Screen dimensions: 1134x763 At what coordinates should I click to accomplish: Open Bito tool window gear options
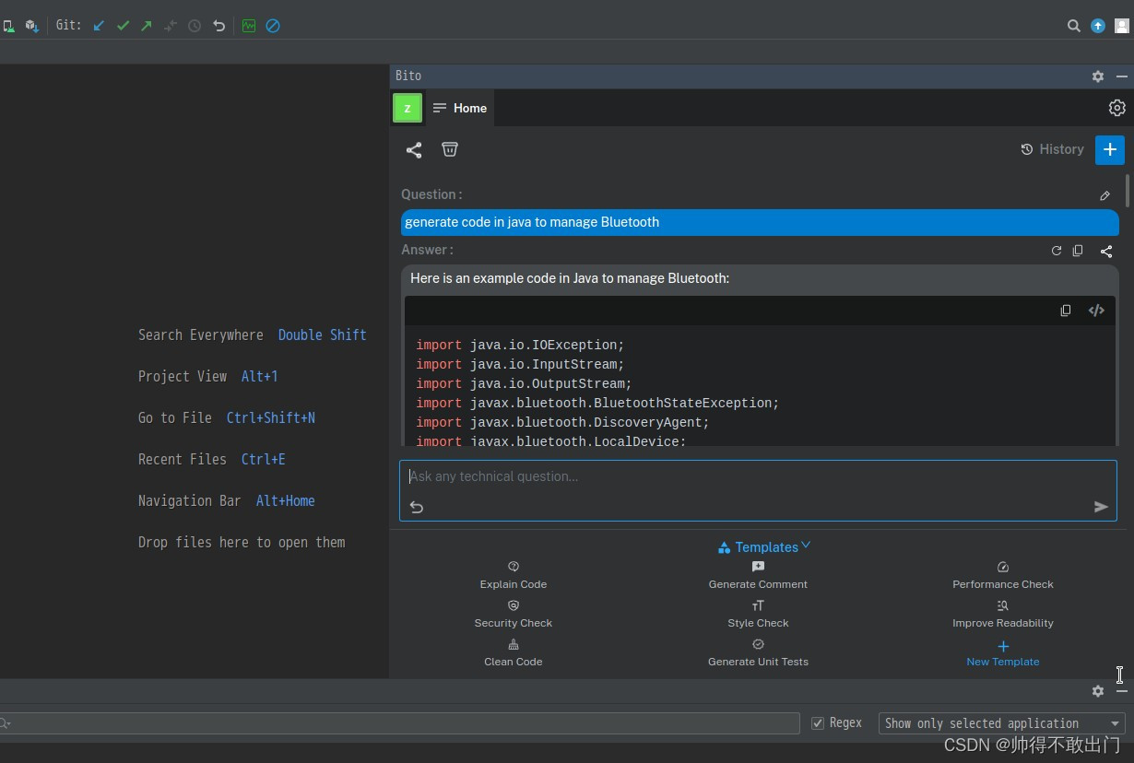pyautogui.click(x=1098, y=76)
